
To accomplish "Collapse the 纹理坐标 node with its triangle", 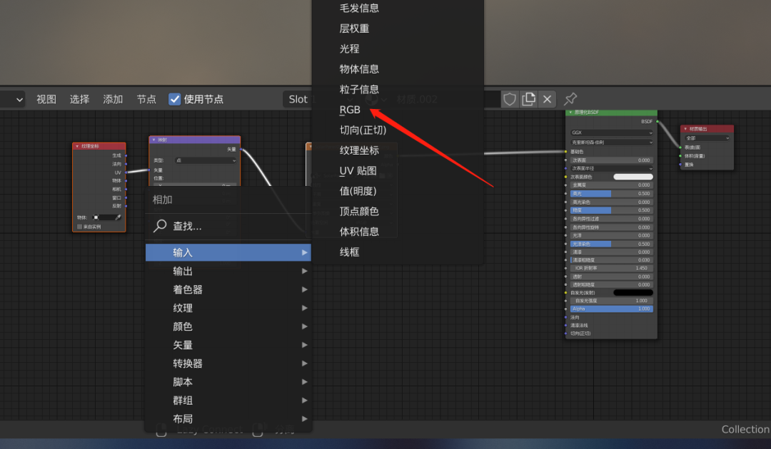I will (77, 146).
